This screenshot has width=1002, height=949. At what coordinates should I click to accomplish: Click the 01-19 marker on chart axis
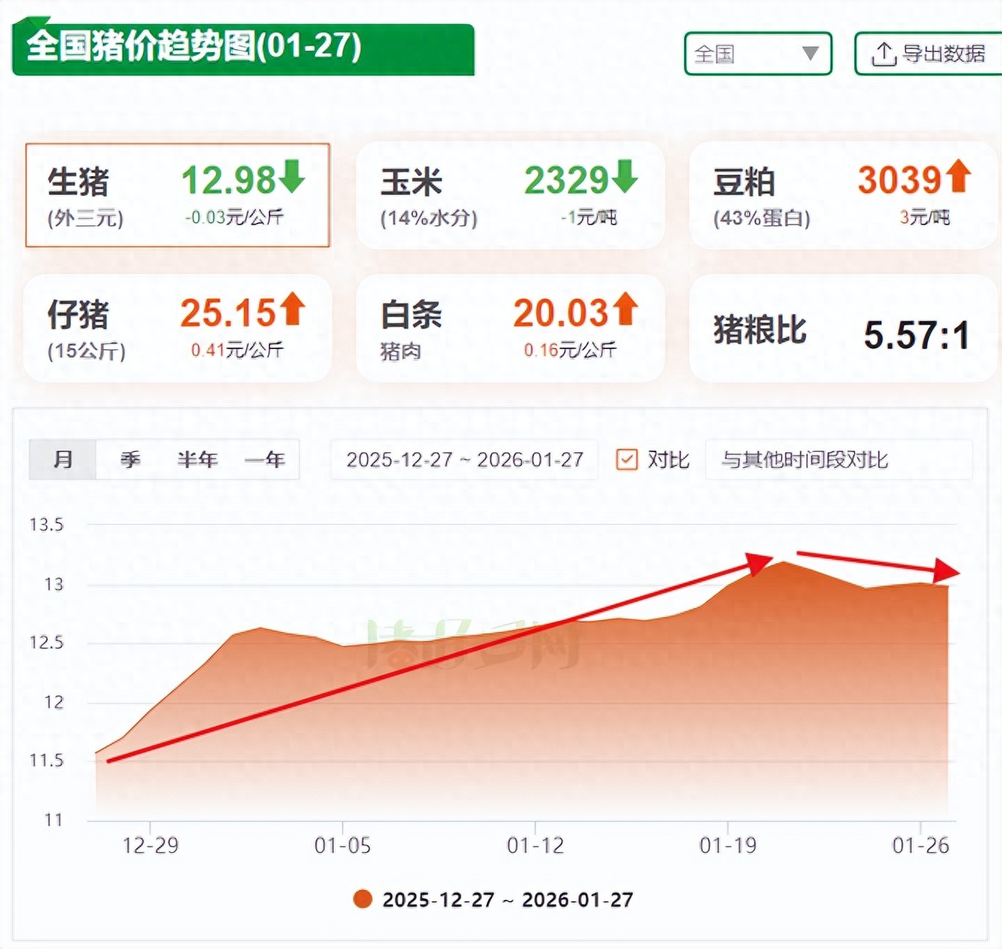[x=727, y=845]
